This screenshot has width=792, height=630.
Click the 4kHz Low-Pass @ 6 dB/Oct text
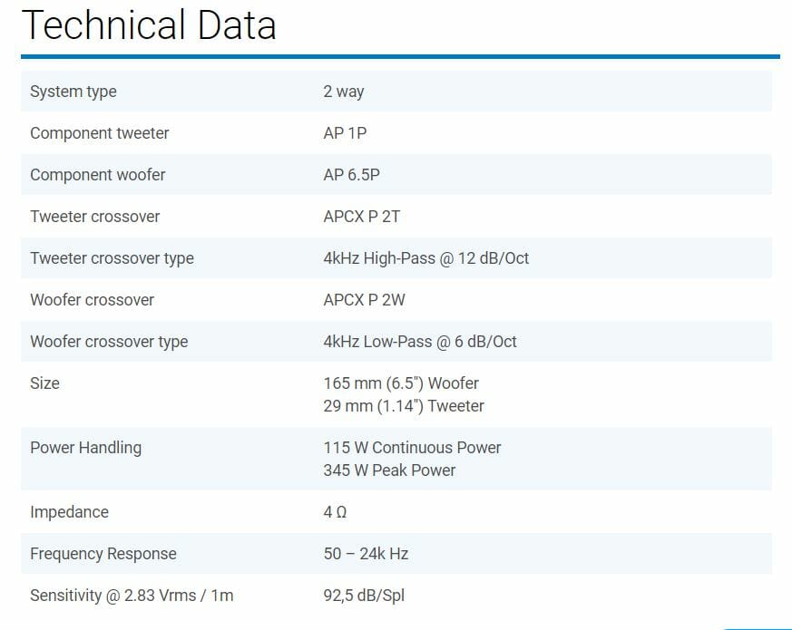point(420,342)
